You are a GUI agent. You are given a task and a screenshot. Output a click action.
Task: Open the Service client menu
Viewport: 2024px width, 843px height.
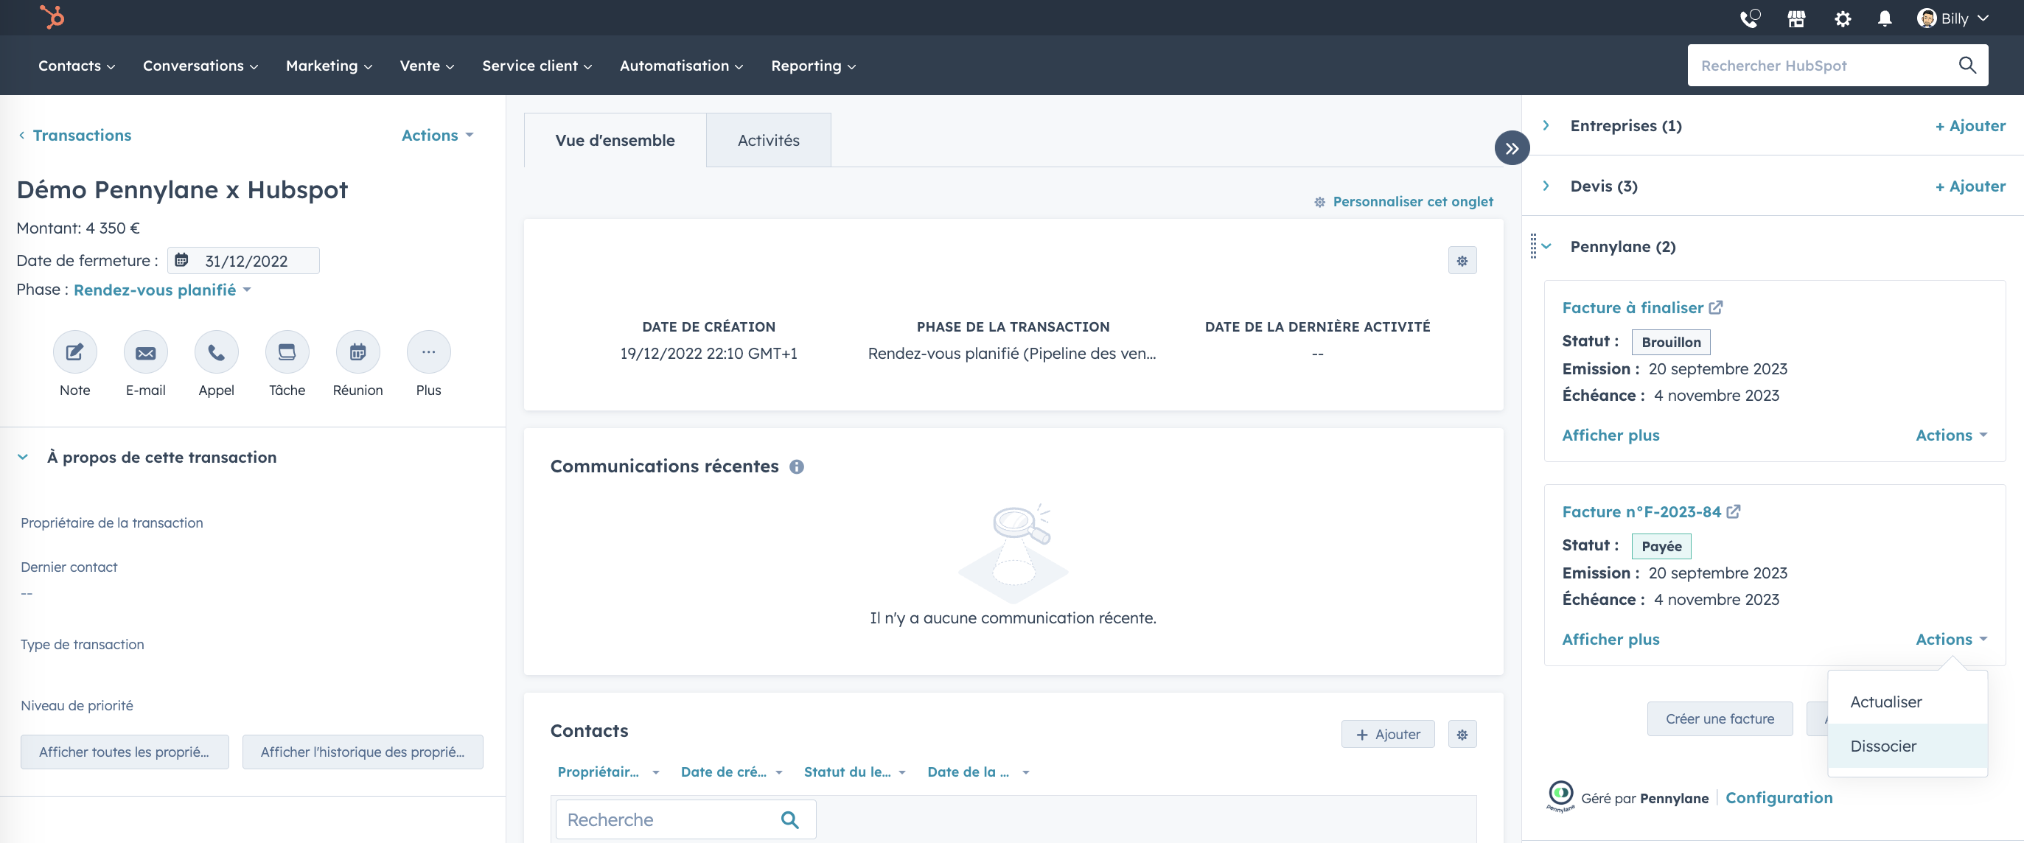coord(537,65)
